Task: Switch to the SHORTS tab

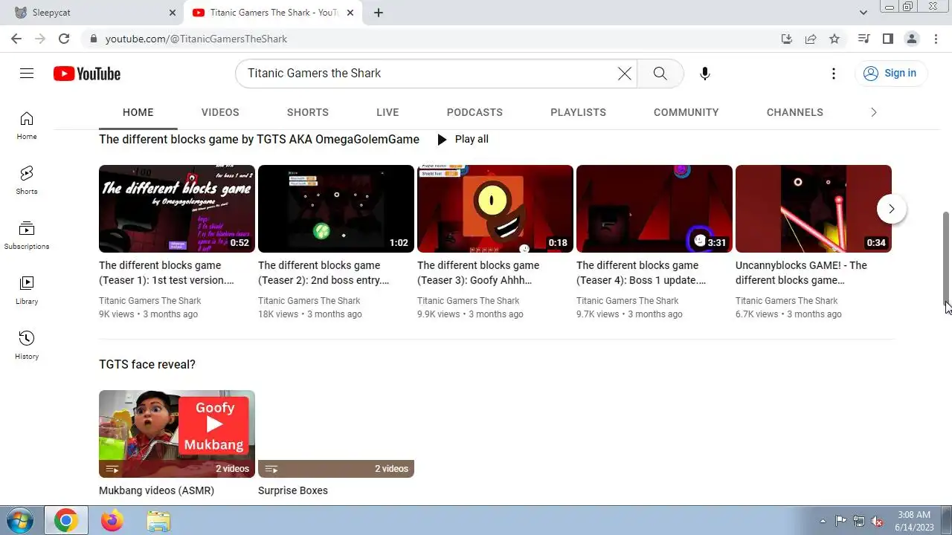Action: pos(308,112)
